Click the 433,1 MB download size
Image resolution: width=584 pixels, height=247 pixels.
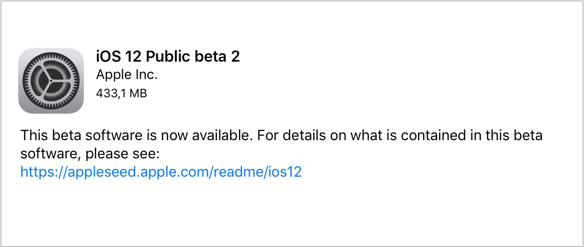121,93
